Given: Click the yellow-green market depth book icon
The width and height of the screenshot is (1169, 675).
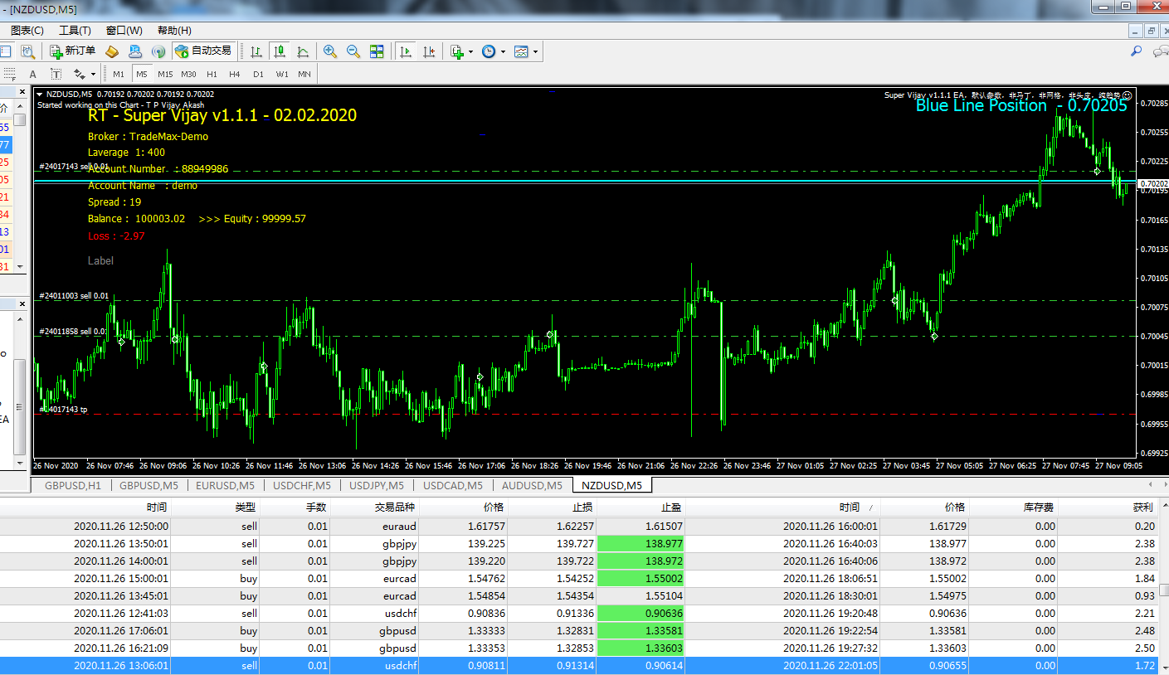Looking at the screenshot, I should pos(111,51).
